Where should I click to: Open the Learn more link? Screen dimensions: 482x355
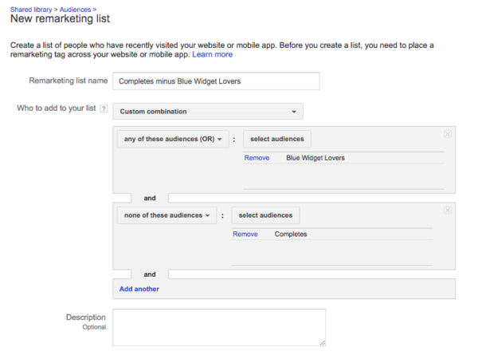point(213,54)
